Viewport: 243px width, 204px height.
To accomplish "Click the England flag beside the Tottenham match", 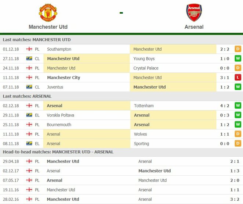I will click(x=29, y=106).
